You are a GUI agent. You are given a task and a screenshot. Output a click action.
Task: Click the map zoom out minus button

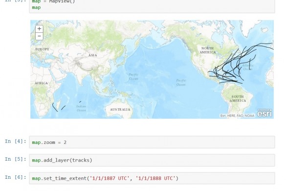coord(39,36)
